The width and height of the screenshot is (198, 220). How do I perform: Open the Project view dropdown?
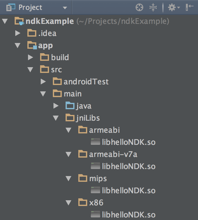click(x=65, y=7)
